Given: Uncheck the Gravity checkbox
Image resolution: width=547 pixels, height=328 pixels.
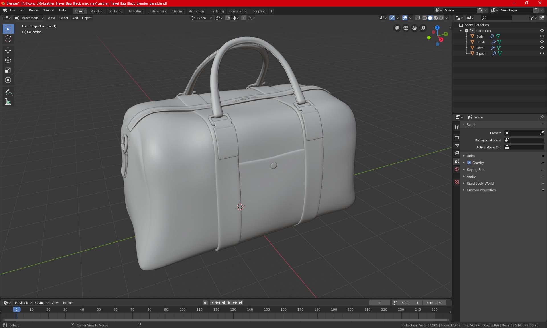Looking at the screenshot, I should (469, 163).
